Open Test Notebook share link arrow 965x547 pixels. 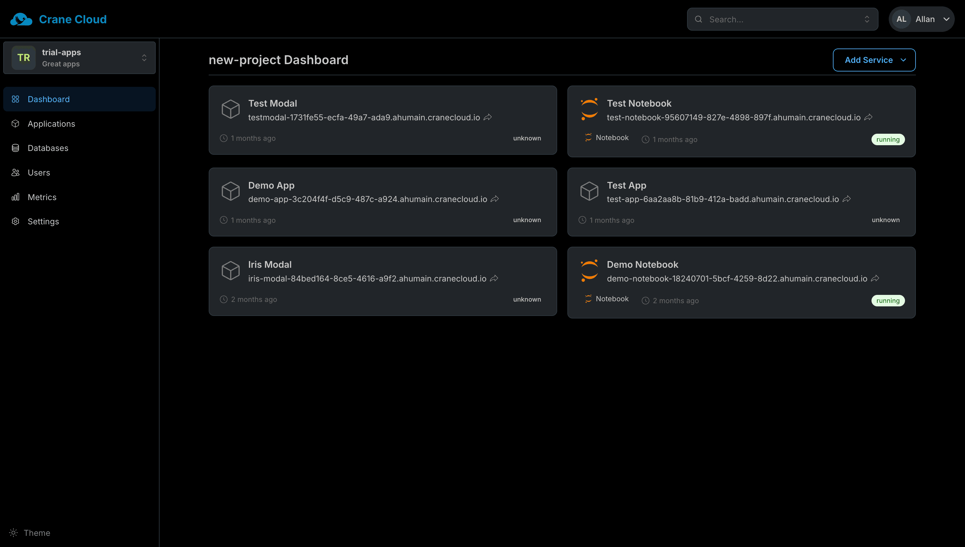click(868, 117)
